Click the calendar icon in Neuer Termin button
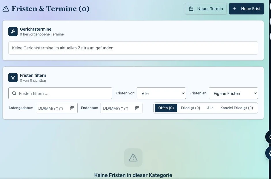The image size is (271, 179). pyautogui.click(x=191, y=9)
